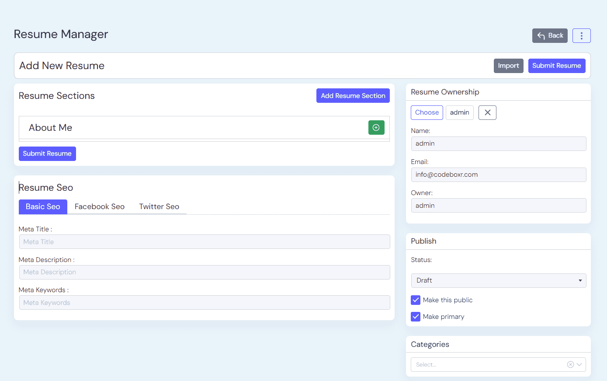The height and width of the screenshot is (381, 607).
Task: Uncheck Make this public checkbox
Action: coord(416,300)
